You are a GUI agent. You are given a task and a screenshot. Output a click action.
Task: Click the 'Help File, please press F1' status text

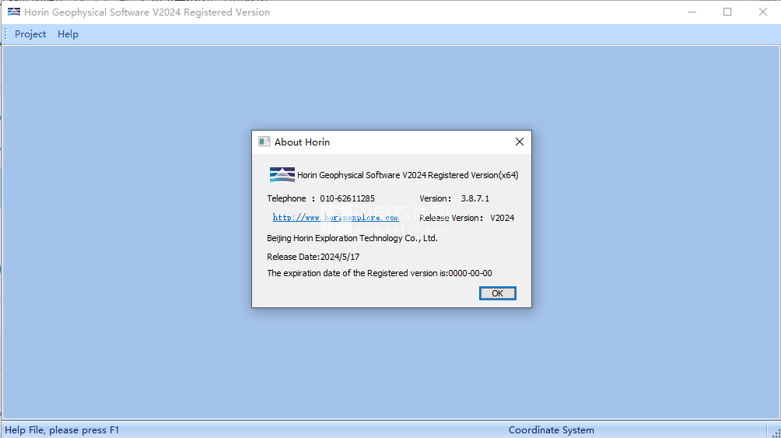coord(61,430)
